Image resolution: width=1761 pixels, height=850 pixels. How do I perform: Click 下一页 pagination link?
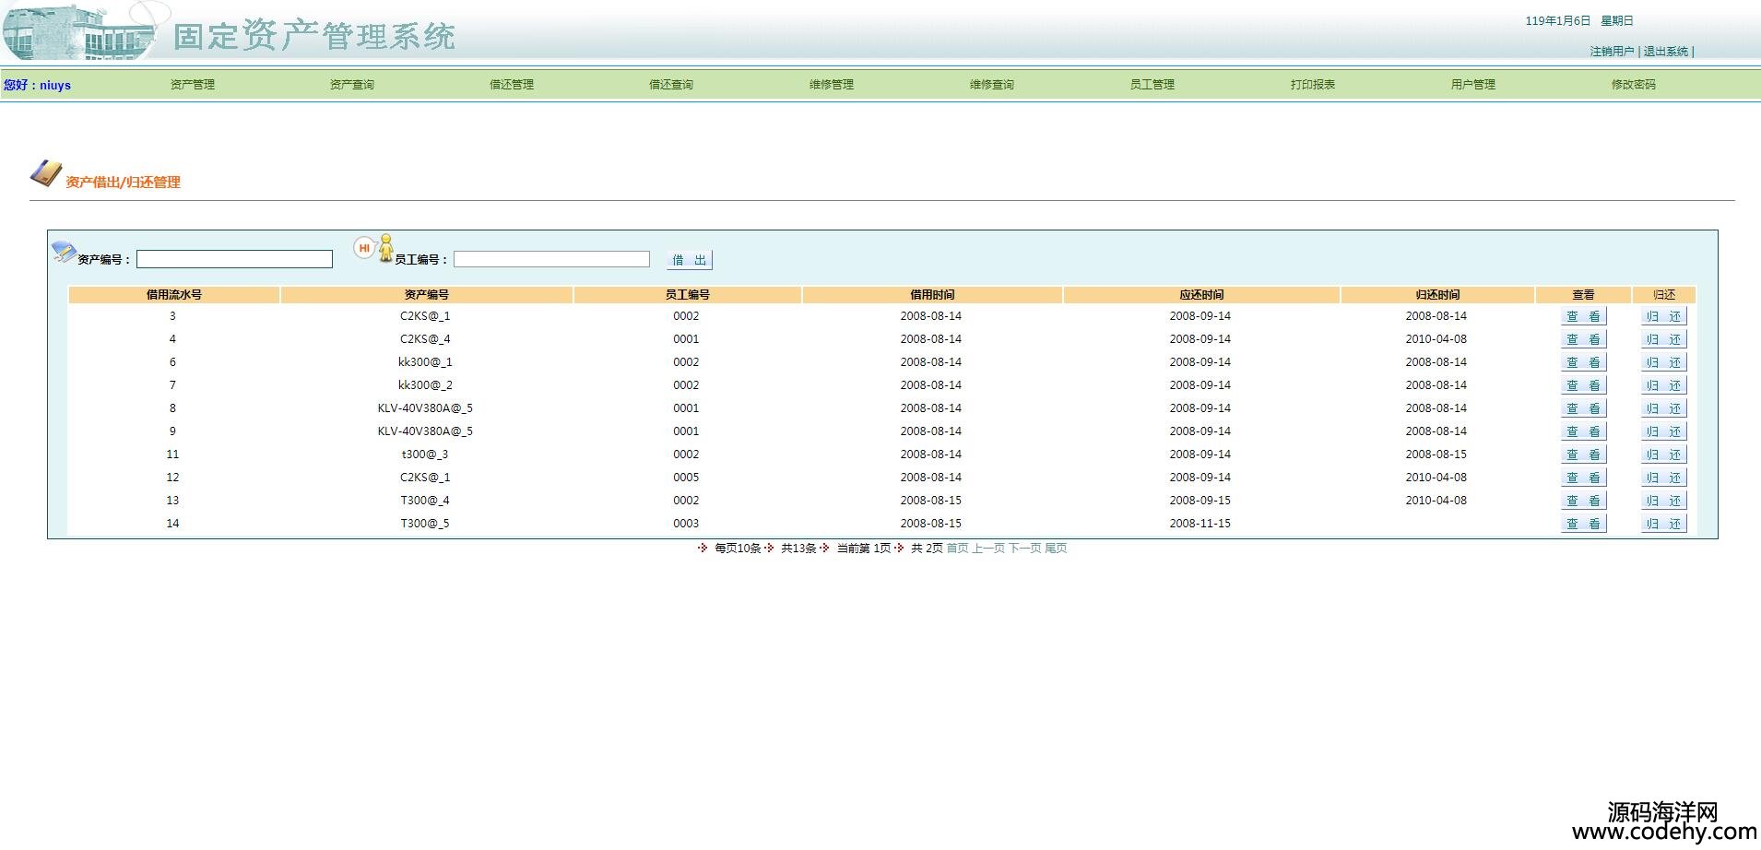point(1024,549)
